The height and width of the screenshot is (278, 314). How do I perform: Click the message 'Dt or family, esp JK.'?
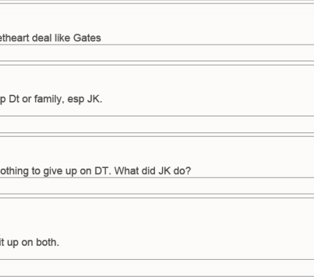click(x=51, y=100)
